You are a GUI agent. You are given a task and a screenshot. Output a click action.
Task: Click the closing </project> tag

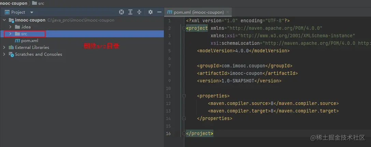click(x=200, y=133)
